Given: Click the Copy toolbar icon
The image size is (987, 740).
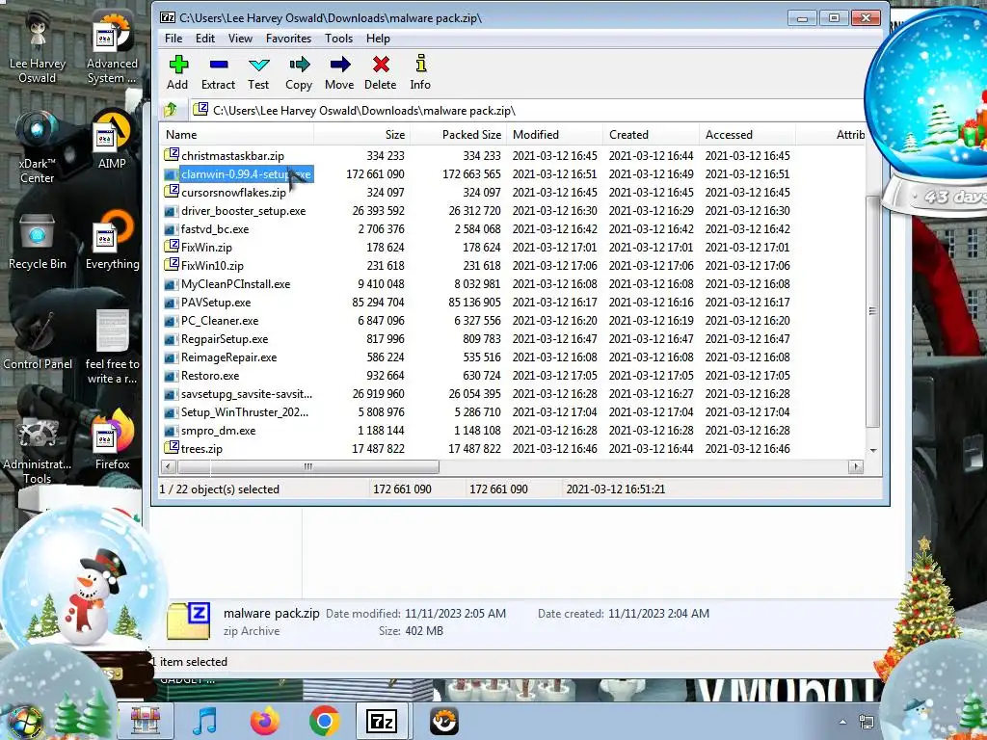Looking at the screenshot, I should tap(299, 65).
